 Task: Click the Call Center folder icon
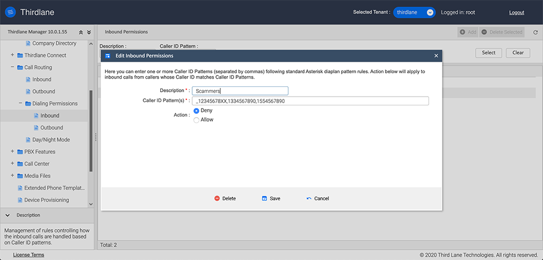click(x=20, y=164)
